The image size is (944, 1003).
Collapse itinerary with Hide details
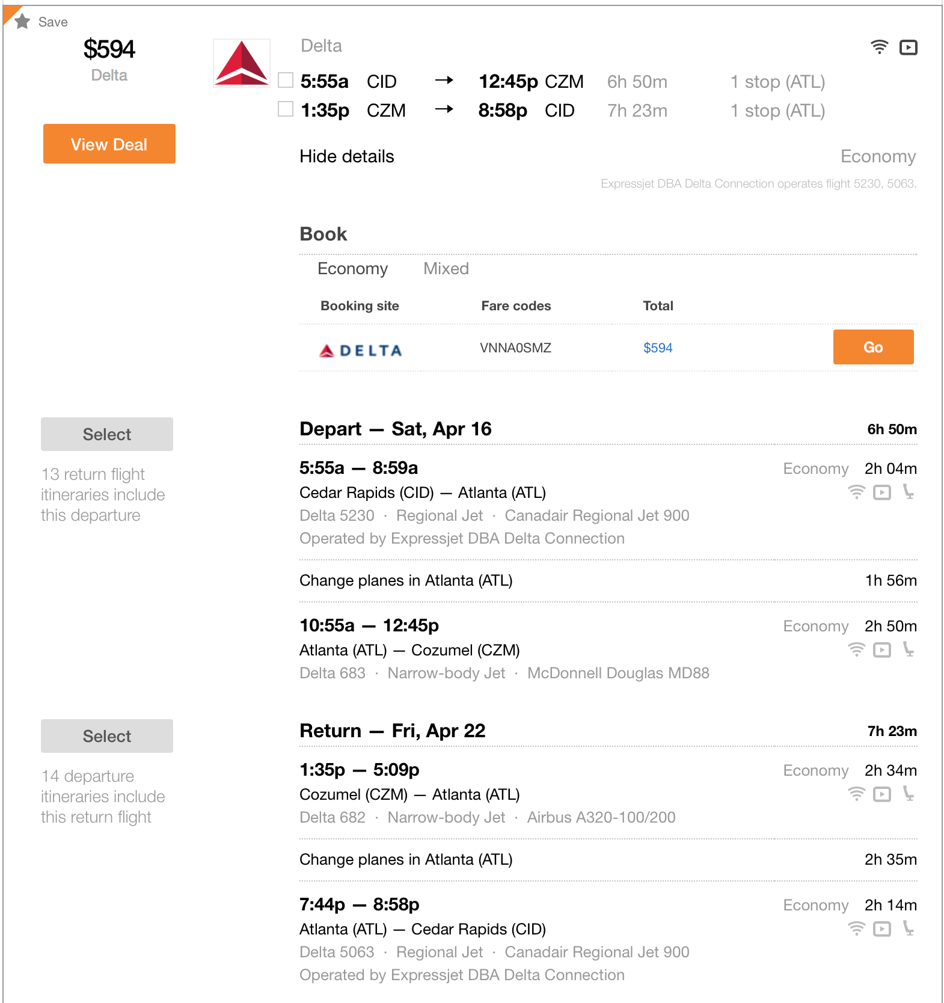click(x=347, y=156)
